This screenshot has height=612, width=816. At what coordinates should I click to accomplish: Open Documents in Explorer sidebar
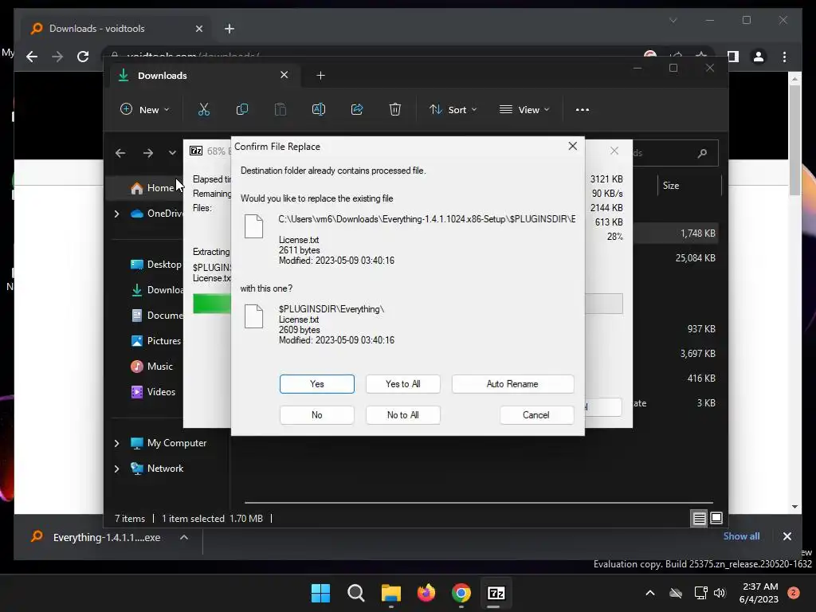click(157, 316)
